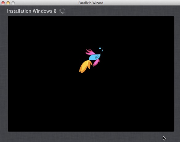The image size is (180, 142).
Task: Click the pink lower fin of the fish
Action: click(96, 63)
